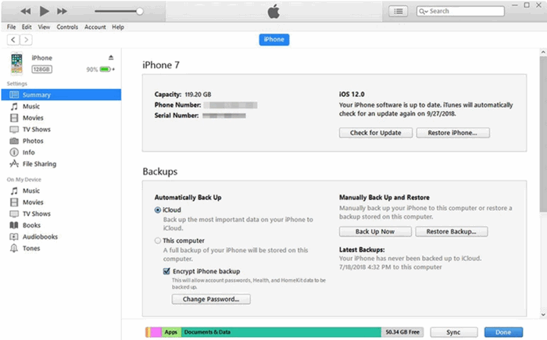Click the Capacity 119.20 GB value
This screenshot has width=547, height=340.
coord(198,95)
